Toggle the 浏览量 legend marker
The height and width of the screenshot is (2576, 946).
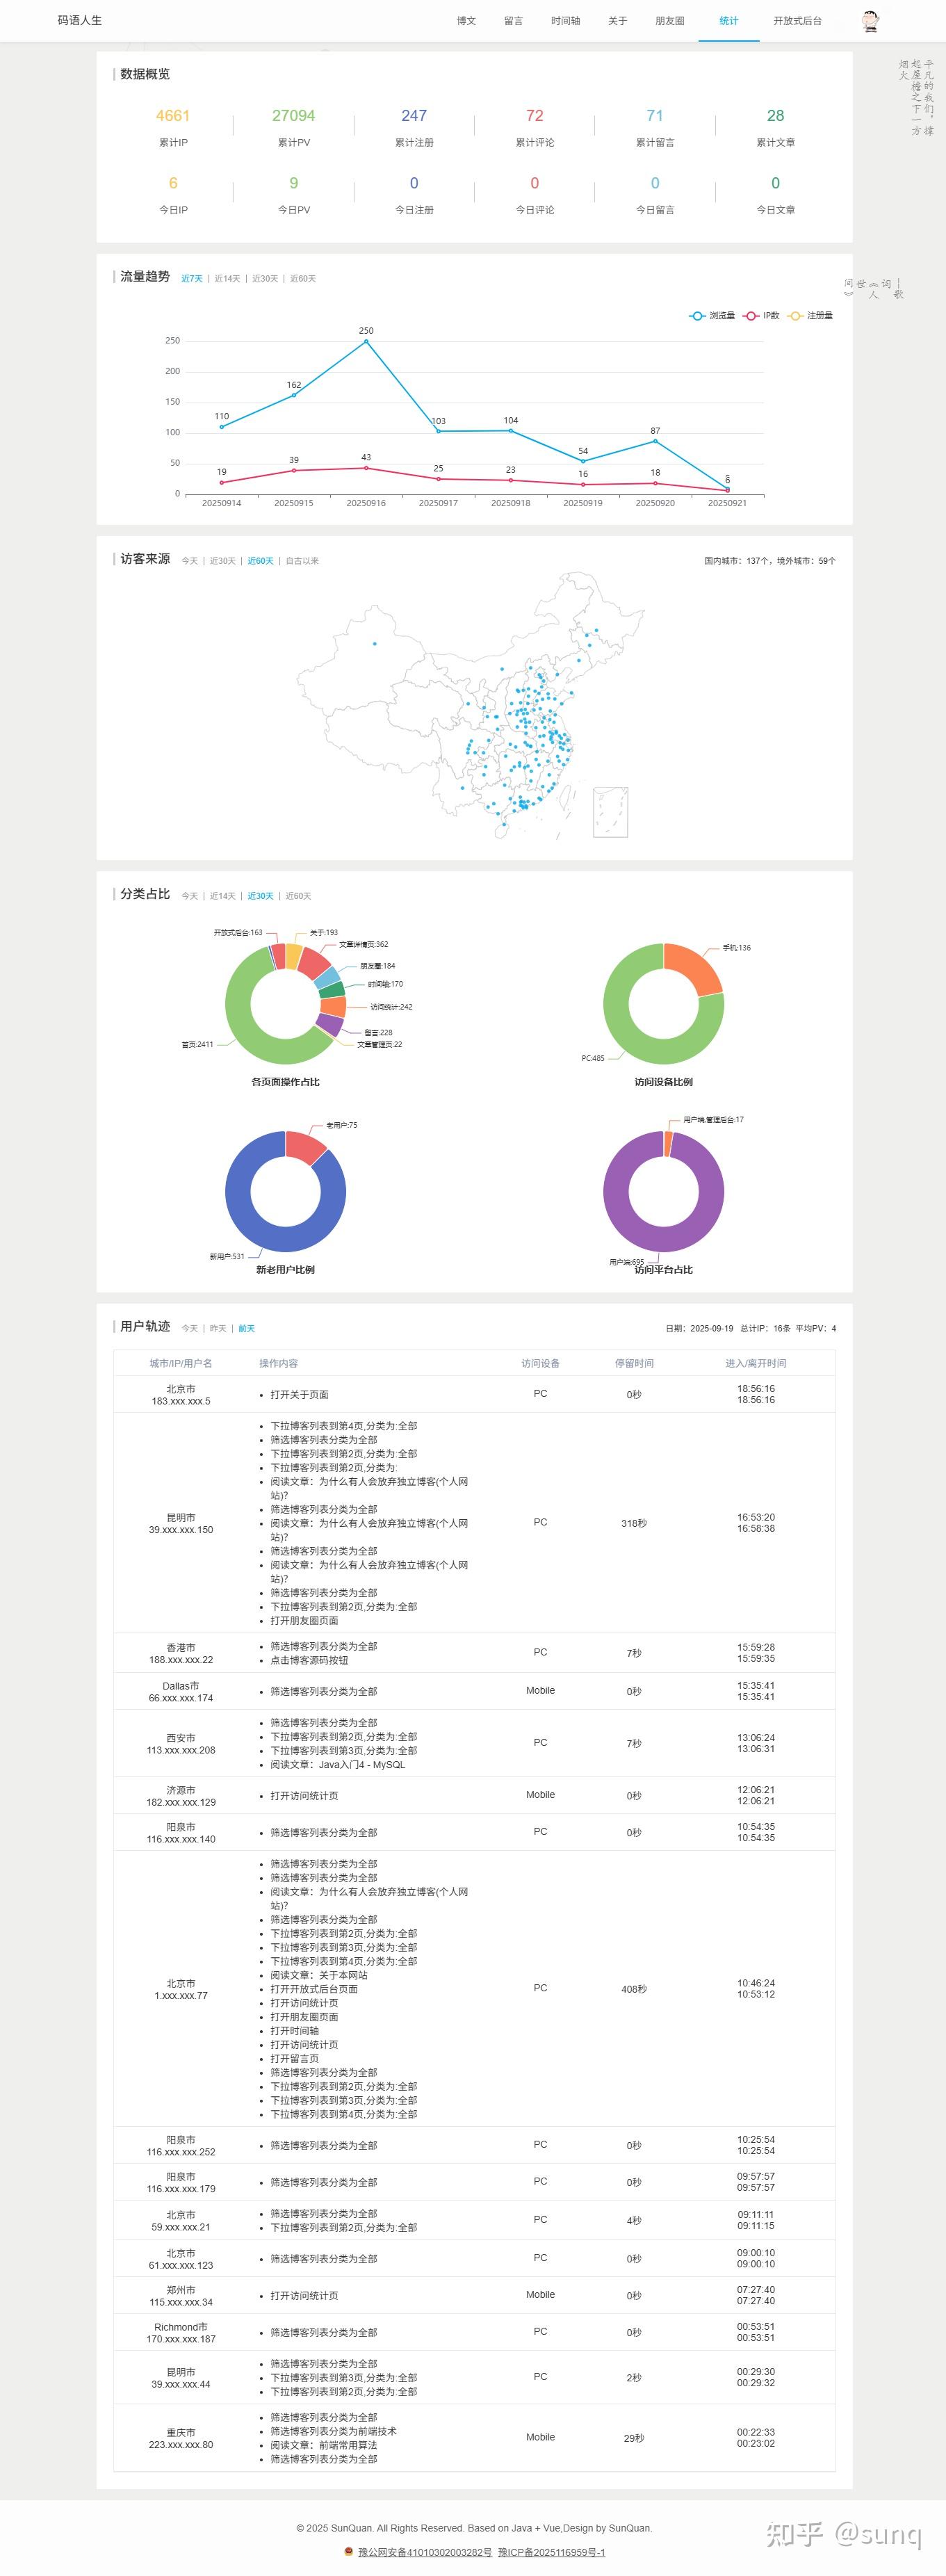pos(697,316)
